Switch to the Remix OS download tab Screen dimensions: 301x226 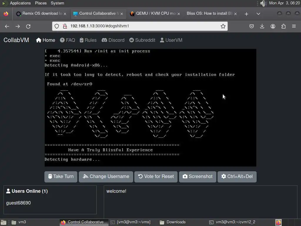pyautogui.click(x=41, y=14)
